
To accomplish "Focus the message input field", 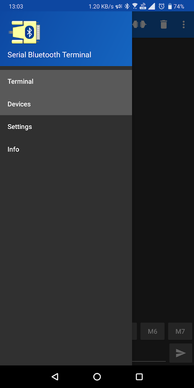I will pos(149,353).
